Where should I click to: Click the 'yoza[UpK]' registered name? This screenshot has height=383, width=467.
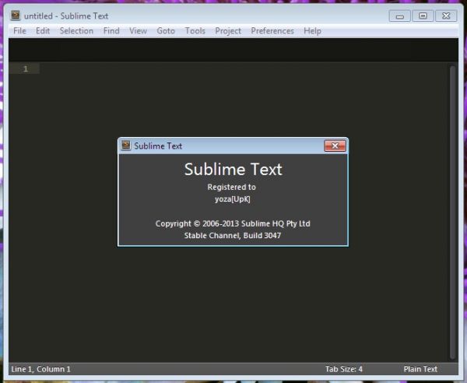click(233, 199)
